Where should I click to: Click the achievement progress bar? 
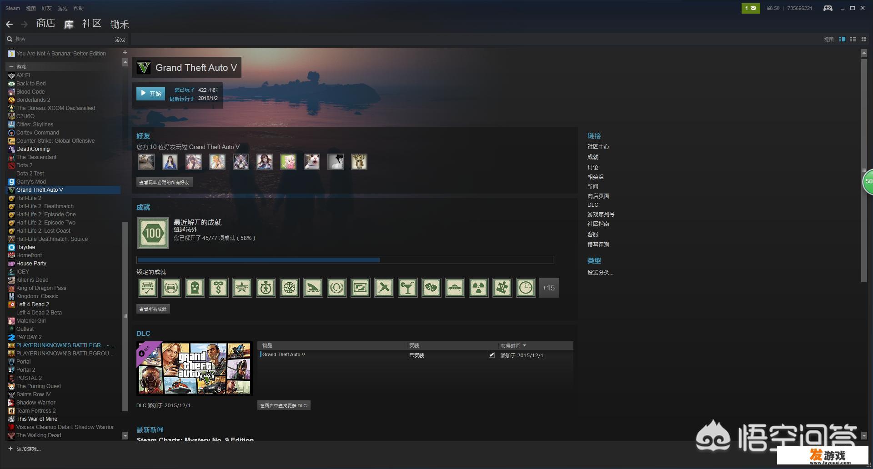tap(345, 260)
